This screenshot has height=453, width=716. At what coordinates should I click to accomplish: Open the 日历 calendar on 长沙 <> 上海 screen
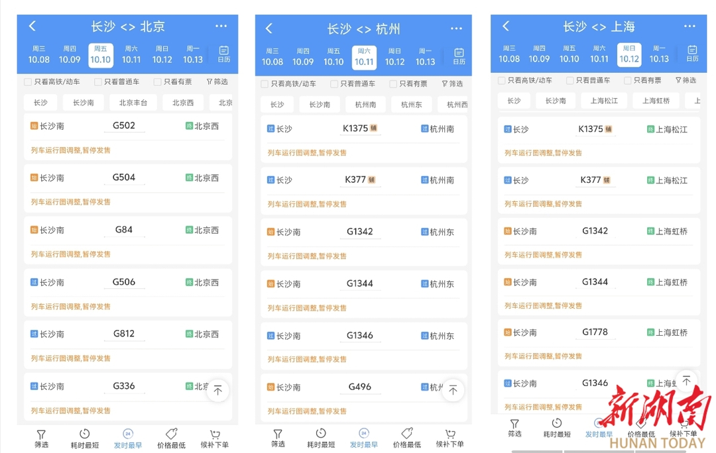coord(691,54)
